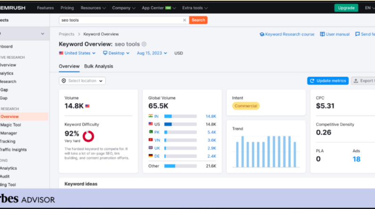The image size is (375, 209).
Task: Open Position Tracking in the sidebar
Action: [8, 141]
